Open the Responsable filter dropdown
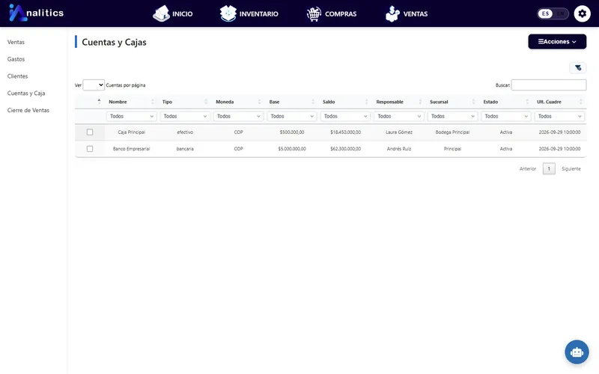This screenshot has height=374, width=599. (399, 117)
